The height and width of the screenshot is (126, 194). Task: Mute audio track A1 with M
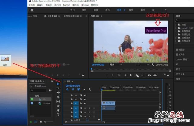[x=85, y=108]
